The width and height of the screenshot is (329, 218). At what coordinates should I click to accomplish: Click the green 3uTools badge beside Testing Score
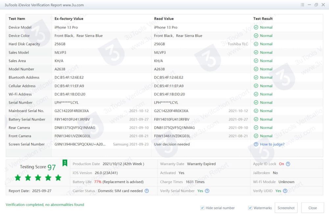(x=65, y=163)
